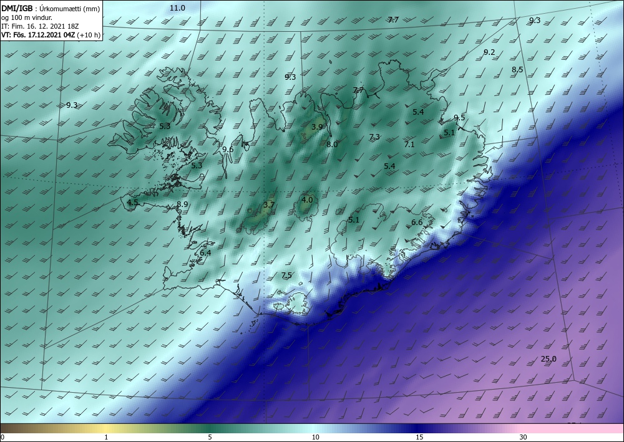The height and width of the screenshot is (442, 624).
Task: Click the color scale label 15
Action: pyautogui.click(x=419, y=438)
